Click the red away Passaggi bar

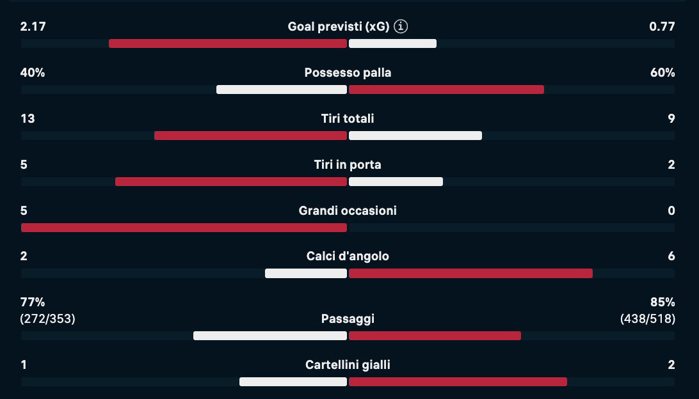tap(435, 336)
